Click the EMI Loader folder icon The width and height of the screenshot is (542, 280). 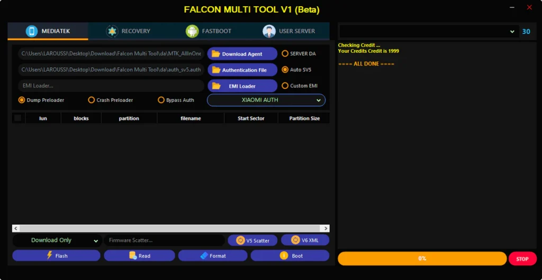coord(216,86)
